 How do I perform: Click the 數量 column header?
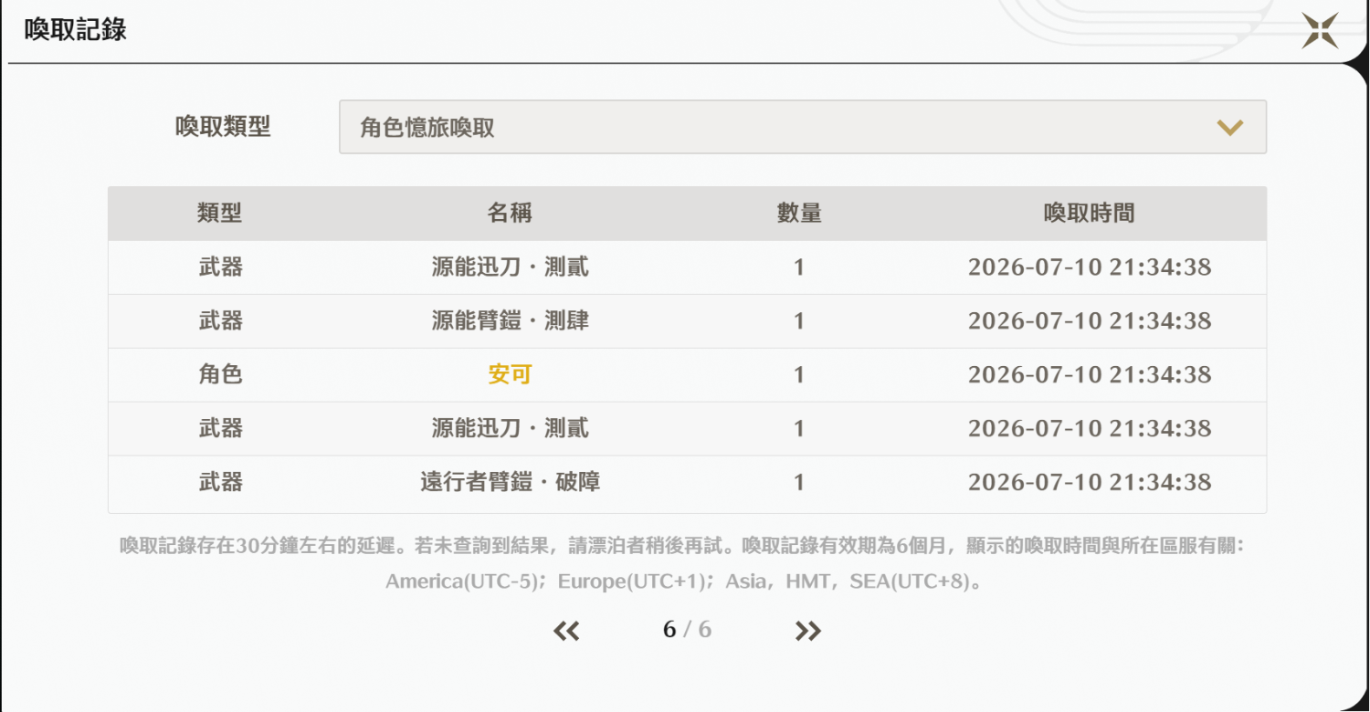(799, 214)
